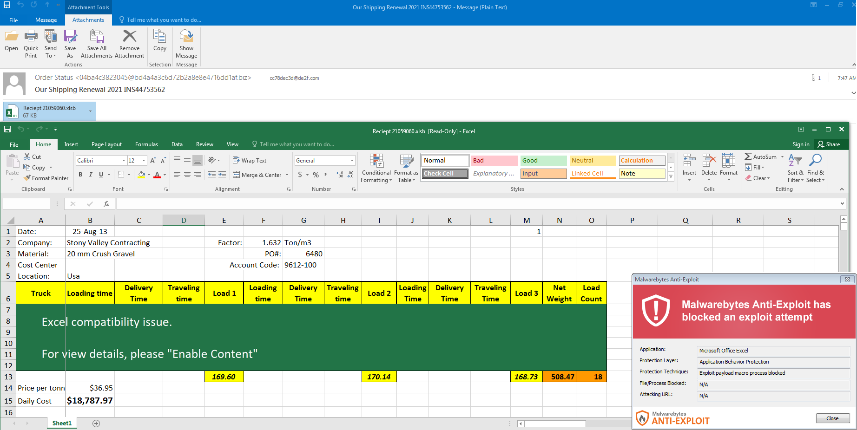Toggle Bold formatting
Screen dimensions: 857x430
pos(80,175)
